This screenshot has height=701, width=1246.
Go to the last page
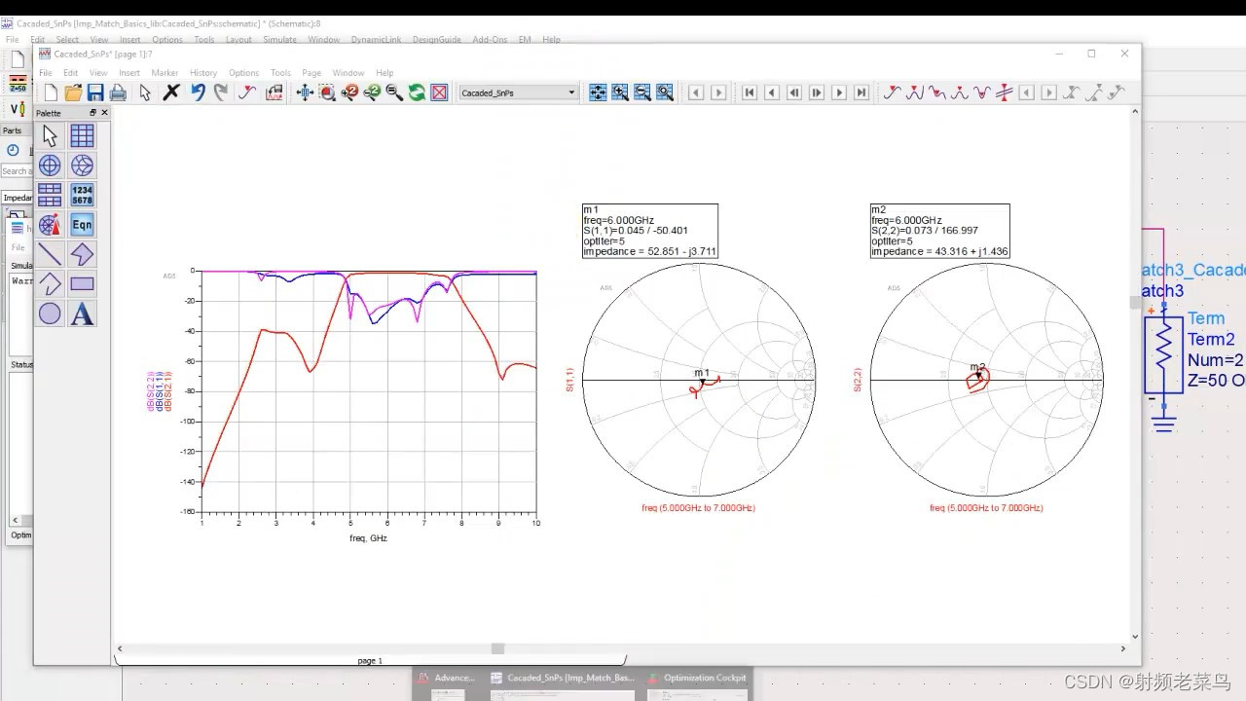pyautogui.click(x=861, y=92)
